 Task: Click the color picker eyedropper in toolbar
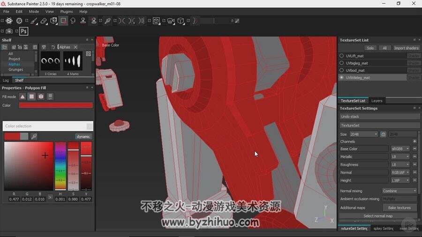coord(108,21)
